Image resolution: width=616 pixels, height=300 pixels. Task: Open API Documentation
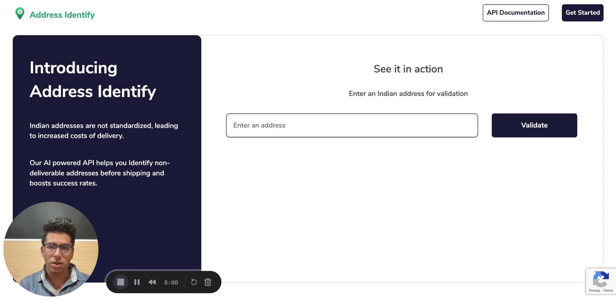coord(515,13)
